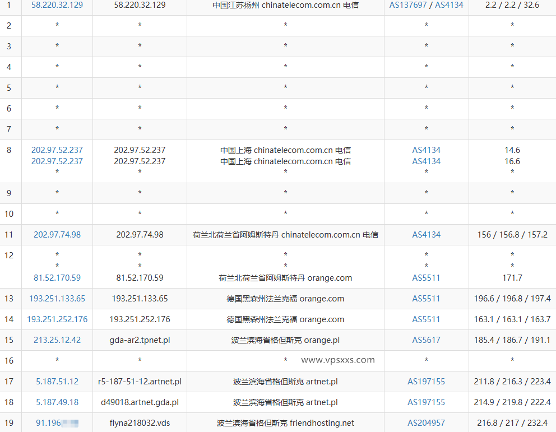Open the AS4134 link beside 14.6 latency
The width and height of the screenshot is (556, 432).
coord(426,150)
